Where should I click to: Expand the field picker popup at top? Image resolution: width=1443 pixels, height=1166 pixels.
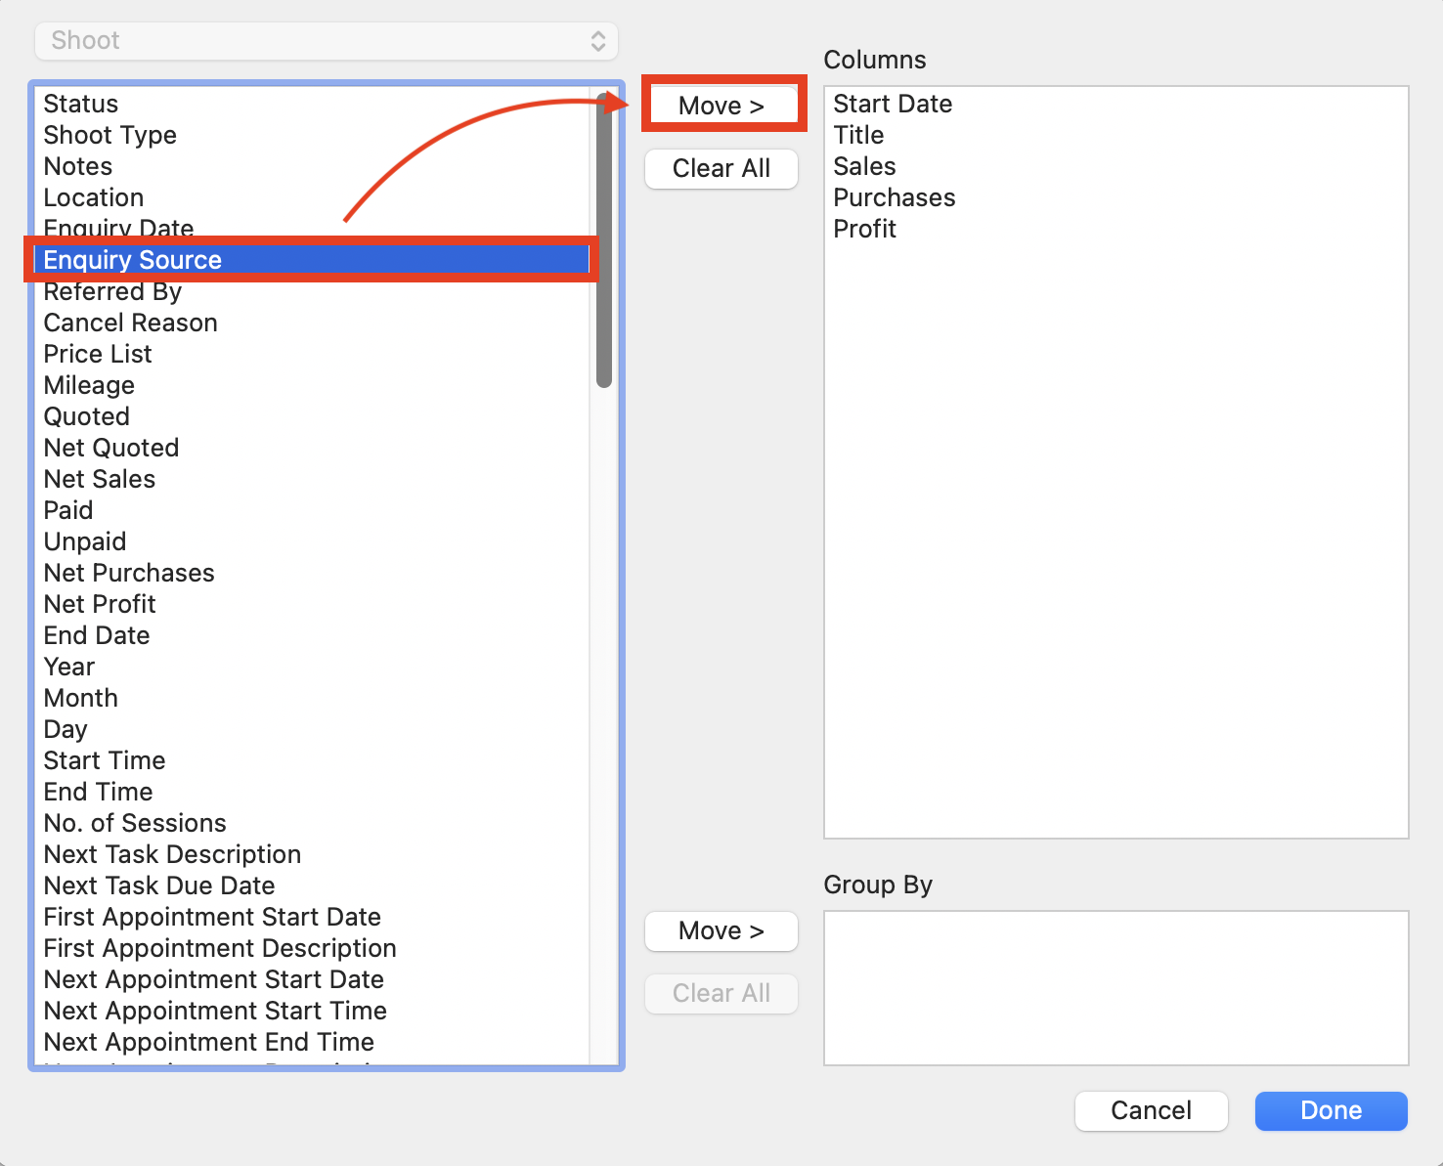tap(327, 41)
